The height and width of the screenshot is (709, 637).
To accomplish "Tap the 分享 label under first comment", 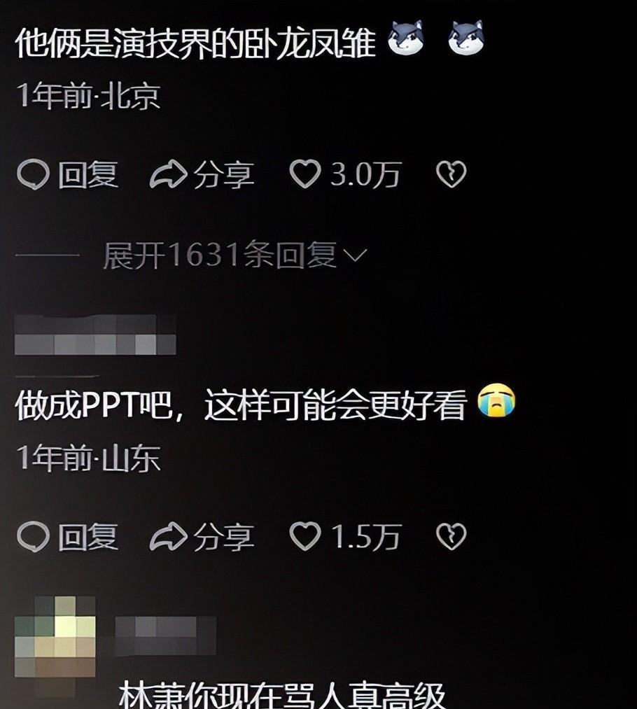I will coord(224,174).
